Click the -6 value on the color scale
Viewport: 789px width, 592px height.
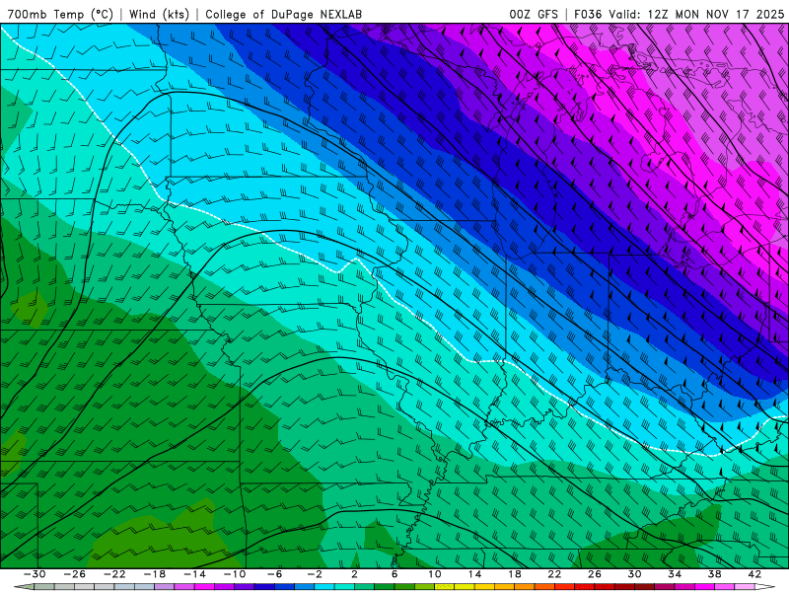pyautogui.click(x=275, y=574)
